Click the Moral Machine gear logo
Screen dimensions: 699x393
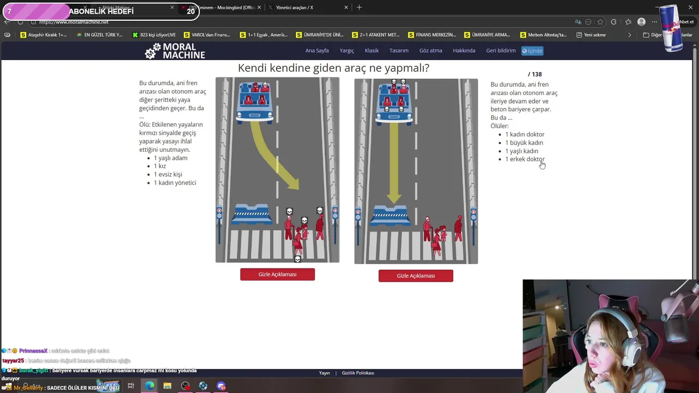tap(153, 51)
